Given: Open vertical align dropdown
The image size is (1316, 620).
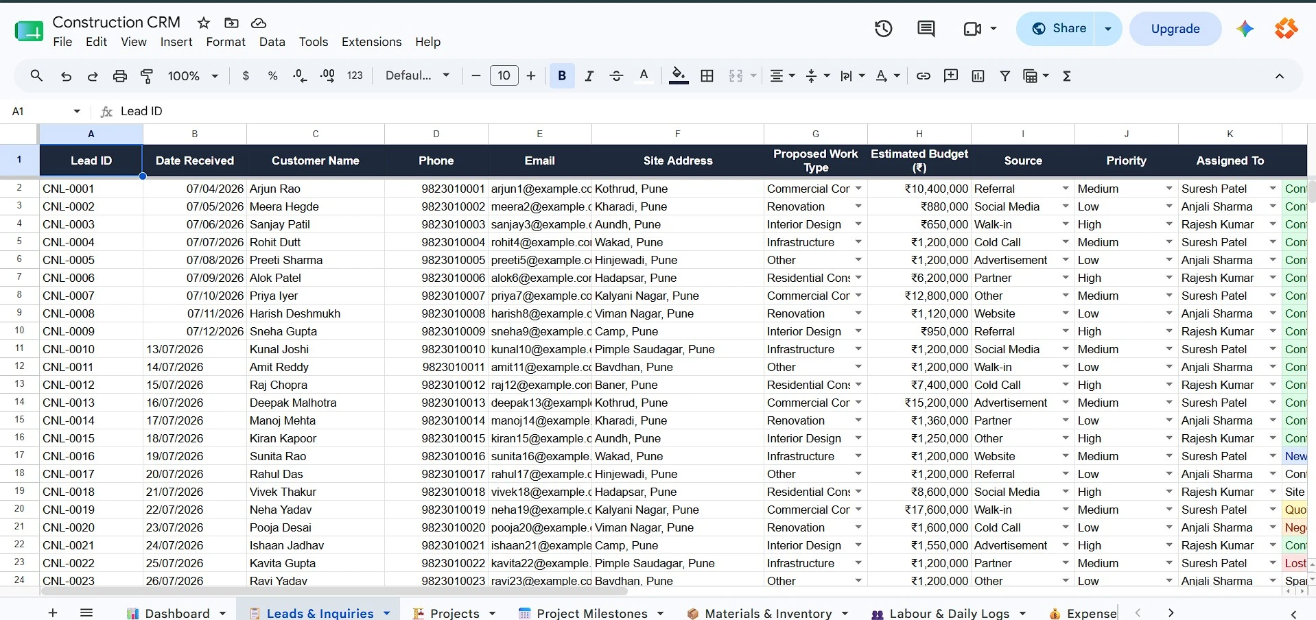Looking at the screenshot, I should pos(817,76).
